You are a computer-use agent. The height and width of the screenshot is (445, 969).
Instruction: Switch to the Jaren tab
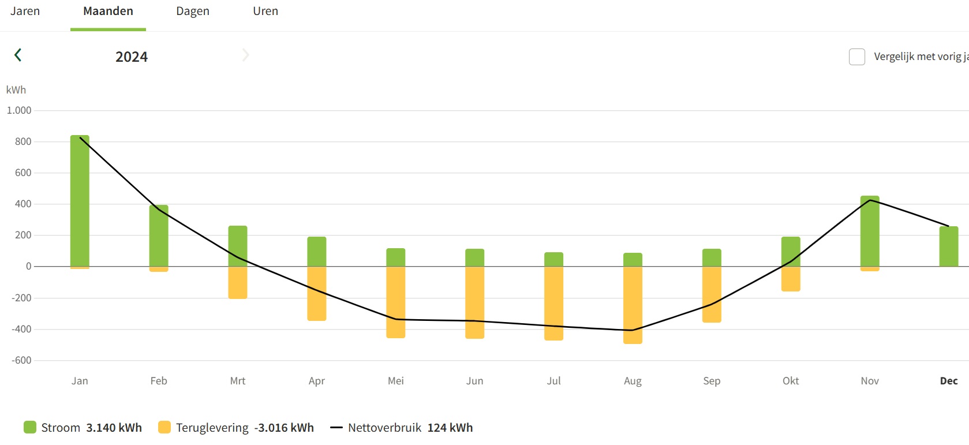(x=25, y=11)
